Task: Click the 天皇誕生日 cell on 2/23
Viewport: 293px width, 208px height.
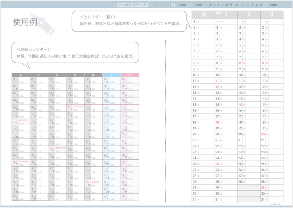Action: [21, 163]
